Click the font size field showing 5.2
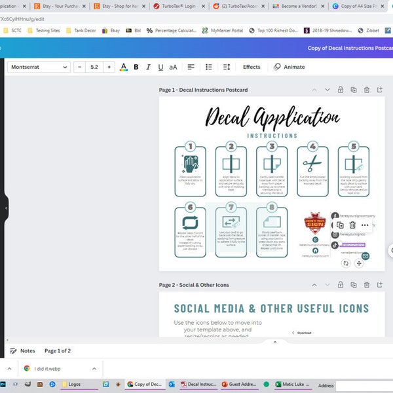This screenshot has width=393, height=393. point(94,67)
